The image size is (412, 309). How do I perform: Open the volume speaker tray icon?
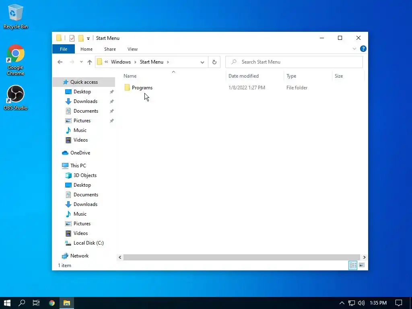[x=361, y=303]
